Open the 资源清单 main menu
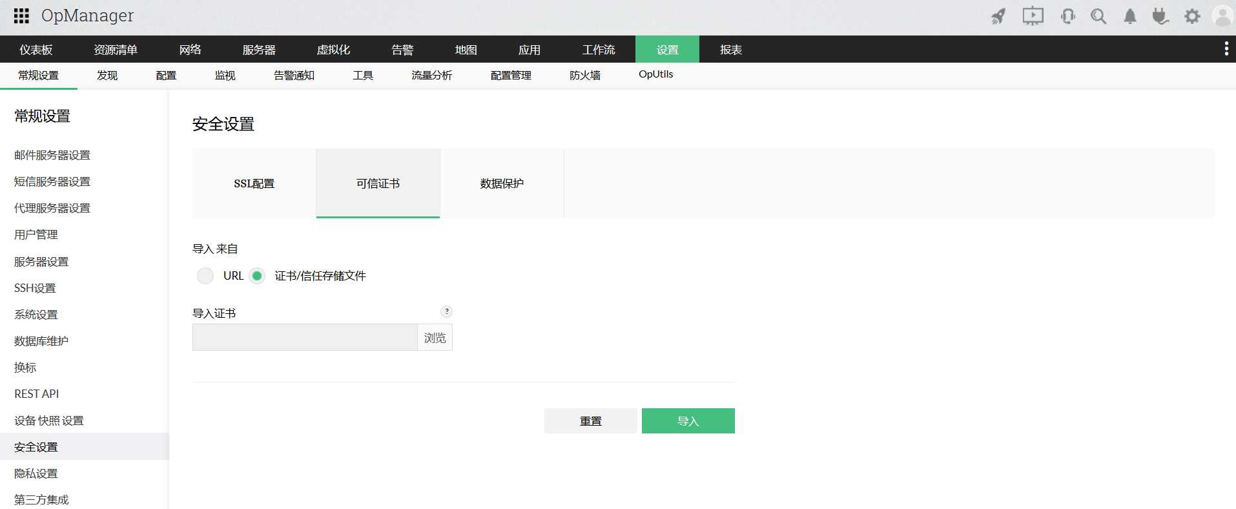The image size is (1236, 509). click(x=115, y=50)
